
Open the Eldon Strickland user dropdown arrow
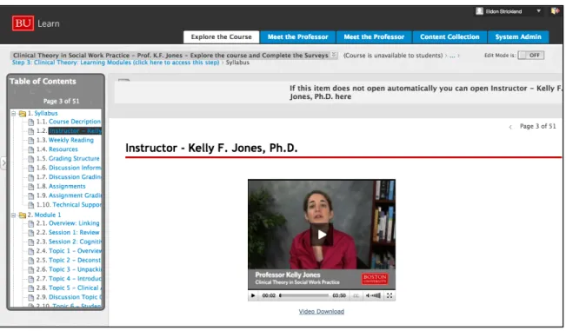pyautogui.click(x=538, y=11)
